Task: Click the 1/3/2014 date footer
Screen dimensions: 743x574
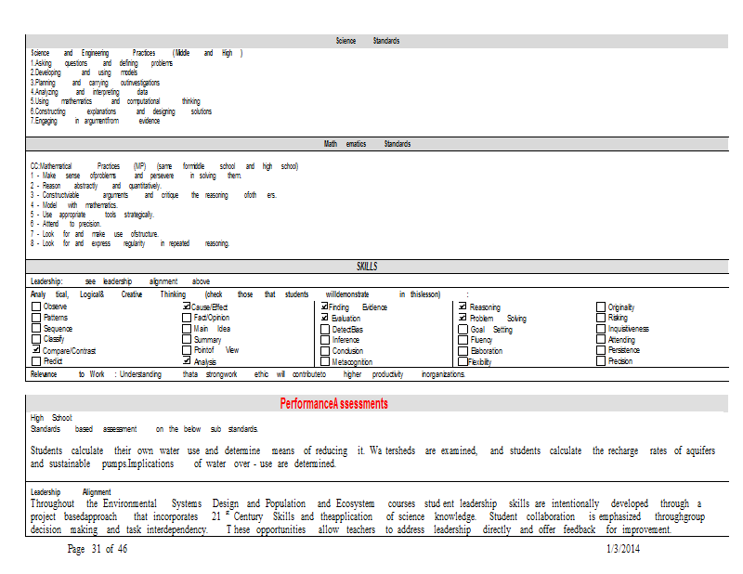Action: pos(623,549)
